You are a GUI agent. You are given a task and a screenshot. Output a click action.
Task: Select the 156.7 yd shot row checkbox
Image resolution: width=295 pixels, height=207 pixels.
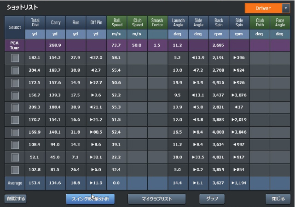[15, 95]
